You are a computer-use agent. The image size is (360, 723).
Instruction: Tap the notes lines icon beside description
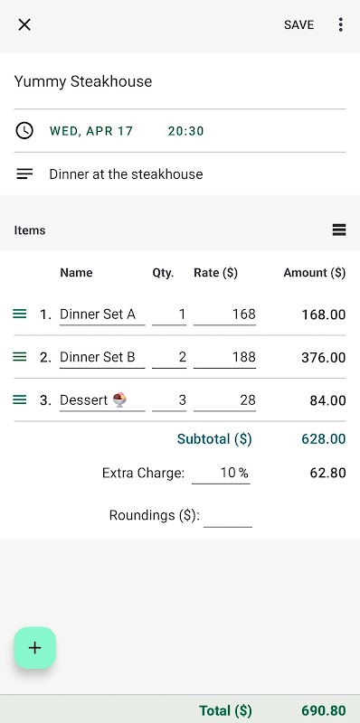(x=24, y=174)
